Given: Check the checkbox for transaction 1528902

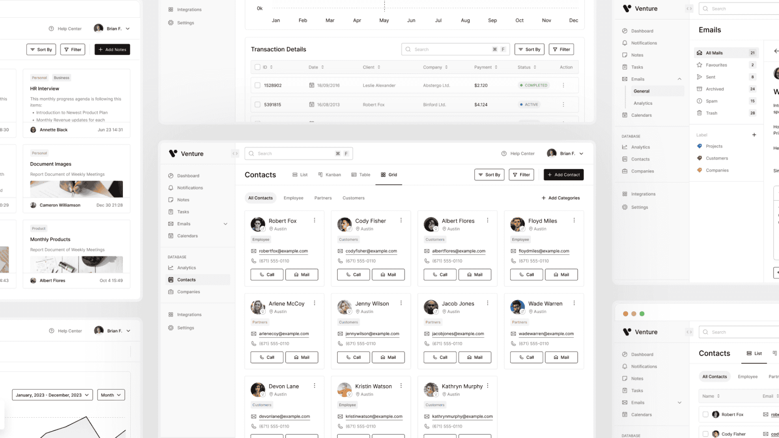Looking at the screenshot, I should pyautogui.click(x=257, y=85).
